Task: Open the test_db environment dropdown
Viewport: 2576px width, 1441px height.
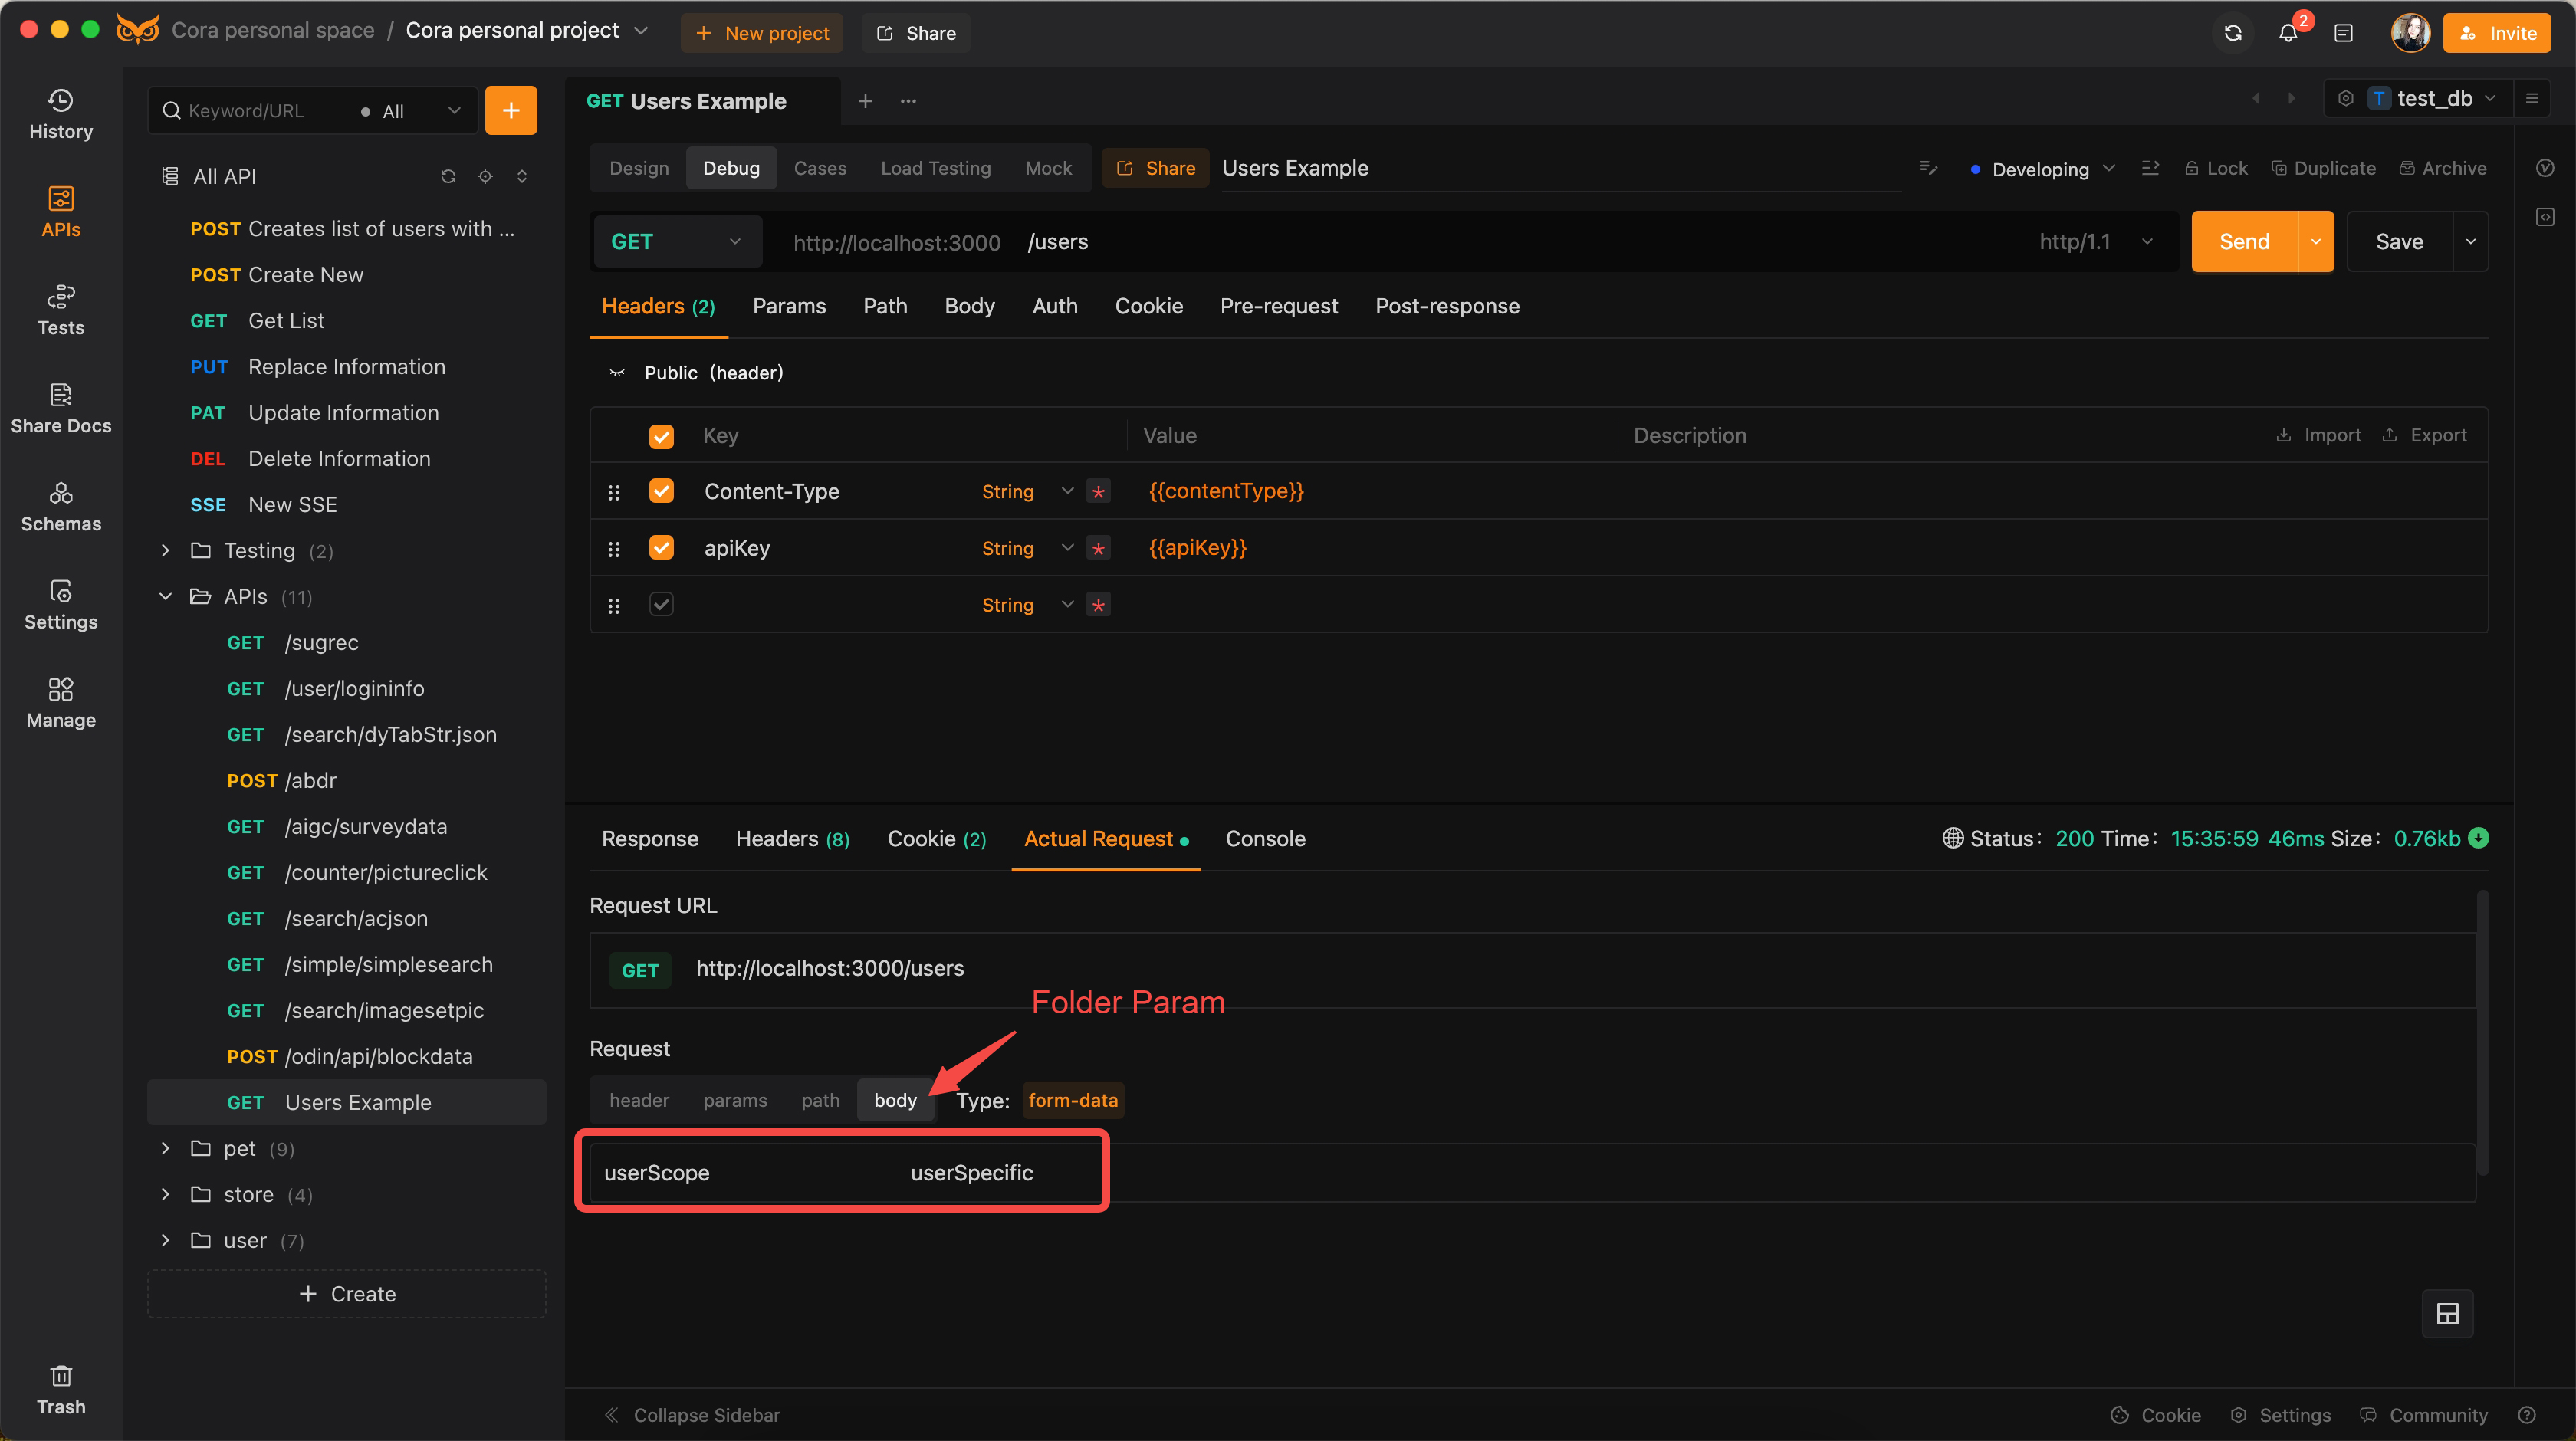Action: [2434, 98]
